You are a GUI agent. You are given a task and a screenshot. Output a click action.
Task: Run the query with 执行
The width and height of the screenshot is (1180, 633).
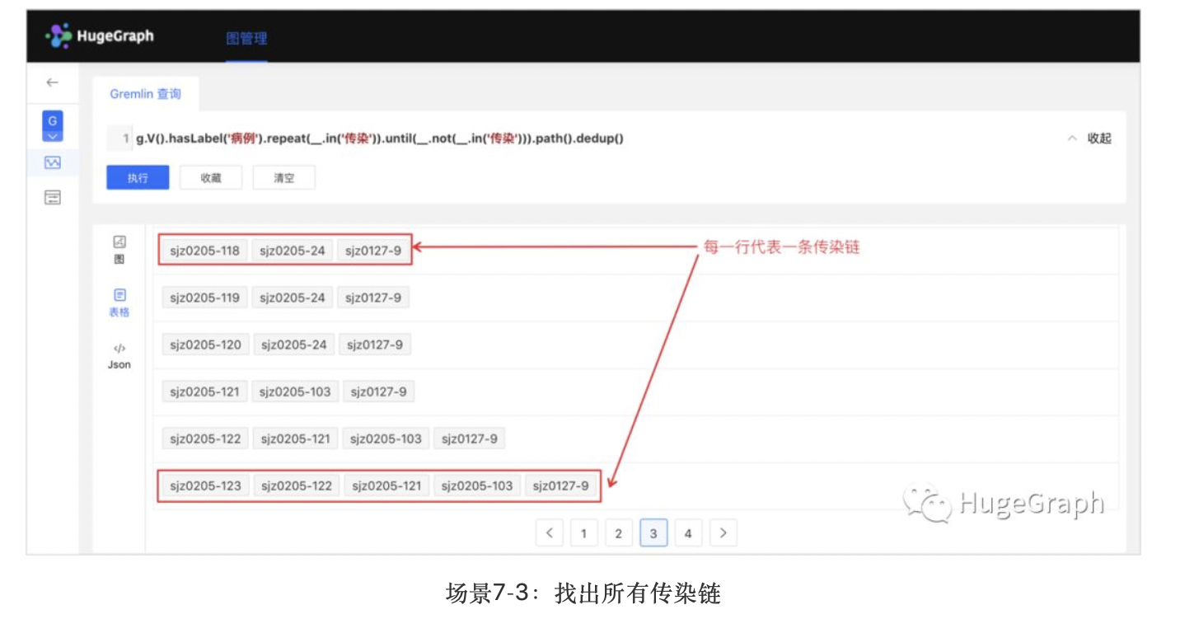point(138,178)
